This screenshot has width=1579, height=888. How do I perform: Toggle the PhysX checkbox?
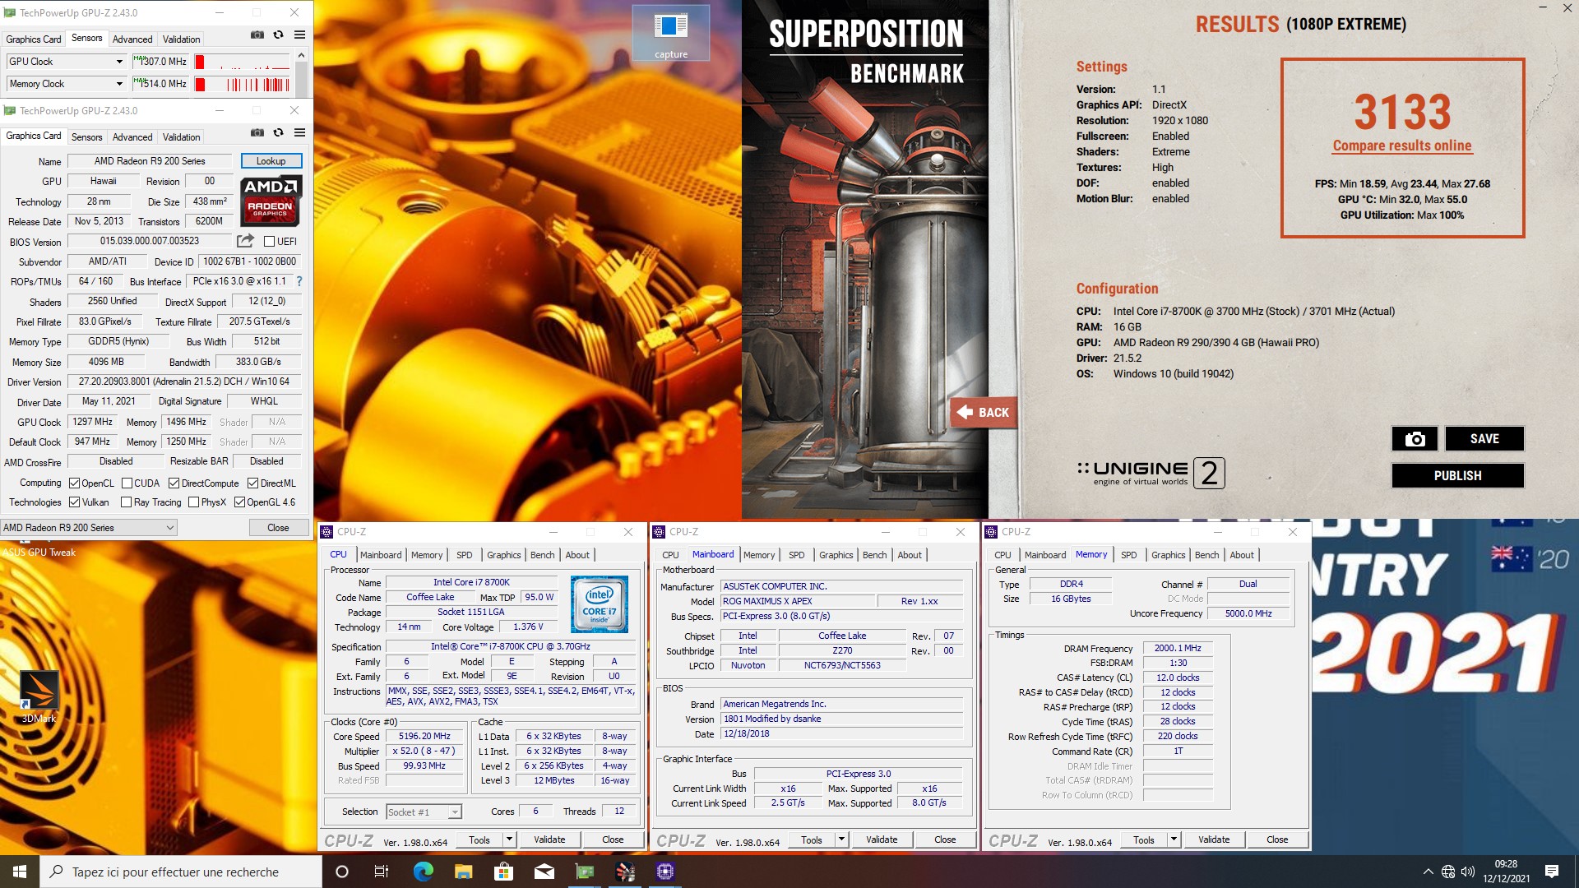[x=193, y=502]
